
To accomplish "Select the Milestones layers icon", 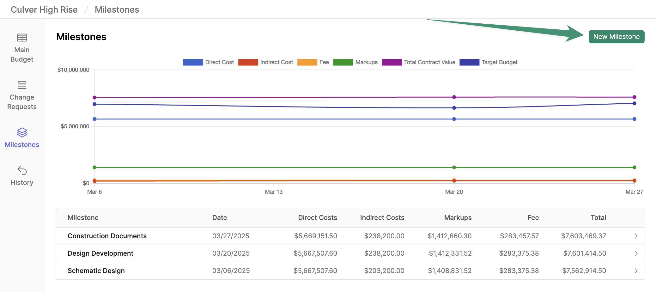I will [22, 132].
